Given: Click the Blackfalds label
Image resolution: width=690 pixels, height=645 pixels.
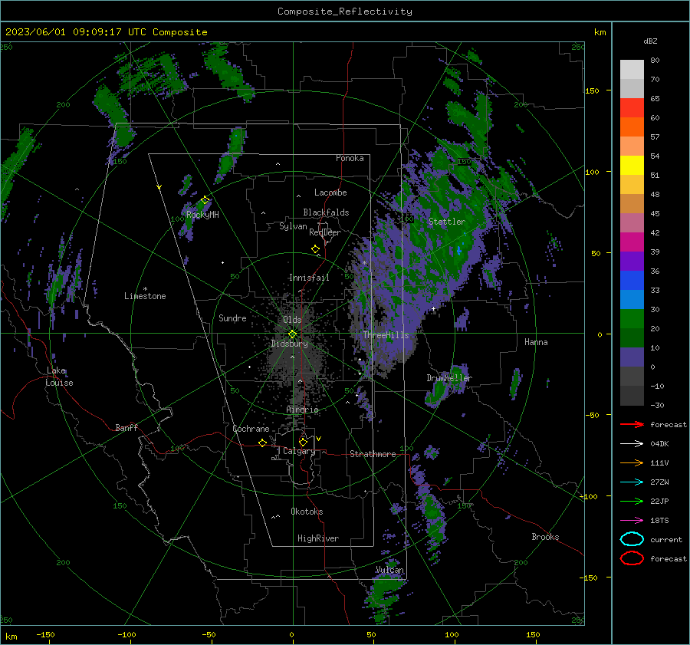Looking at the screenshot, I should (x=326, y=212).
